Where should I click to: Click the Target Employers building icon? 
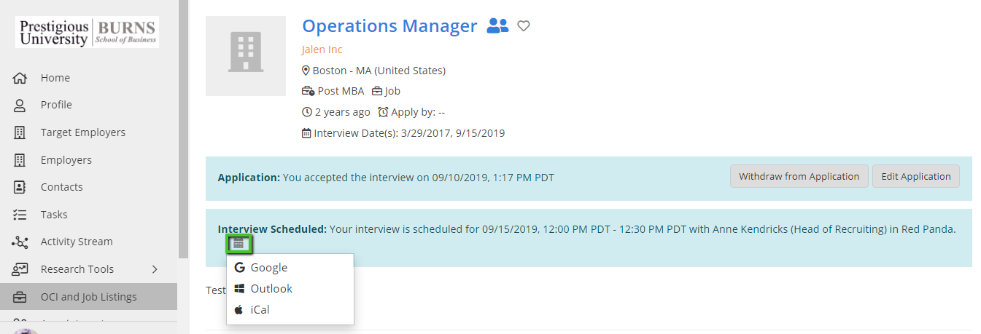click(x=20, y=132)
